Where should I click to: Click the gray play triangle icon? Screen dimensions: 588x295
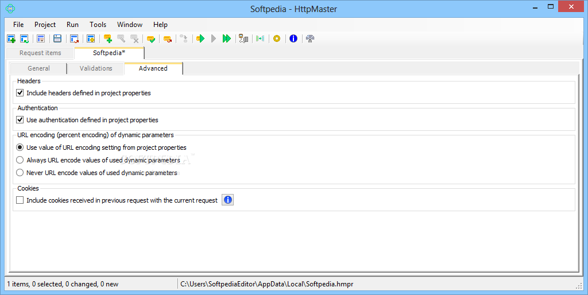214,38
